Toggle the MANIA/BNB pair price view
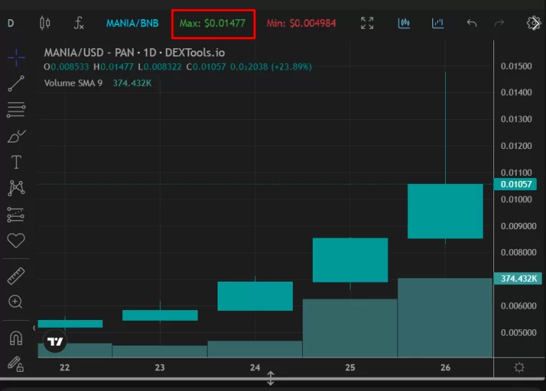The image size is (546, 391). pos(132,23)
